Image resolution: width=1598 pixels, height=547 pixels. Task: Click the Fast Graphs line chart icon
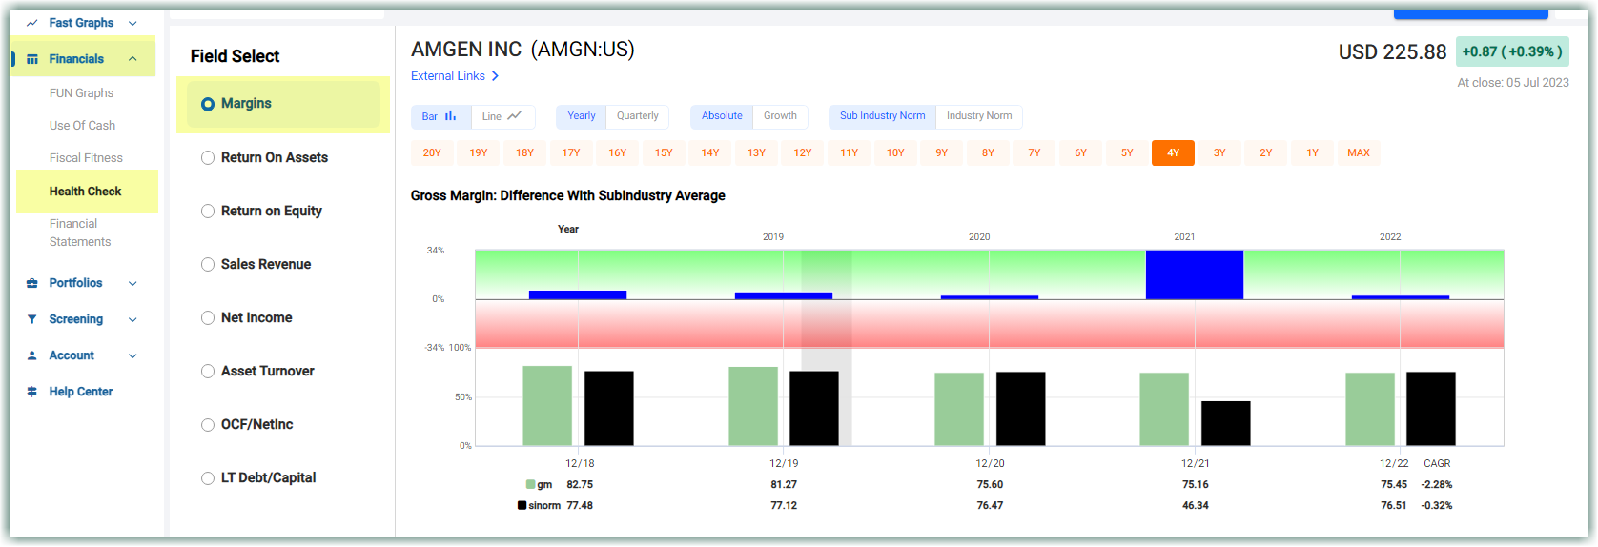[31, 23]
